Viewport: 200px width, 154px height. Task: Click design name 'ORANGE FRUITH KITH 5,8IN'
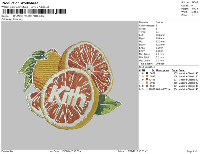tap(29, 16)
